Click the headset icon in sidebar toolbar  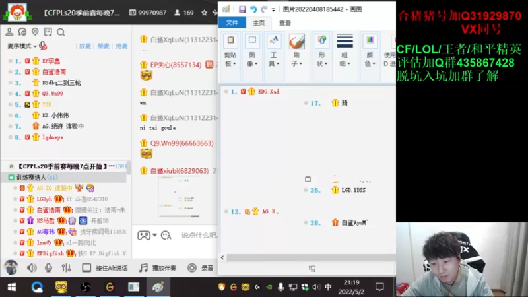[22, 32]
